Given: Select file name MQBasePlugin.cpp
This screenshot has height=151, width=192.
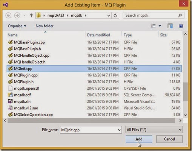Looking at the screenshot, I should (x=29, y=42).
